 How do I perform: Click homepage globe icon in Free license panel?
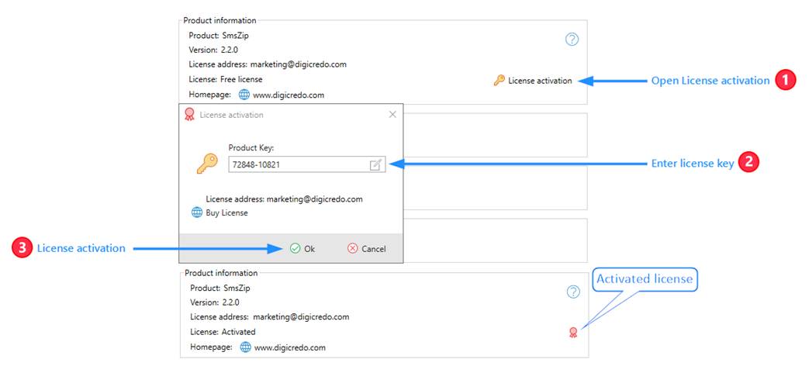tap(244, 95)
